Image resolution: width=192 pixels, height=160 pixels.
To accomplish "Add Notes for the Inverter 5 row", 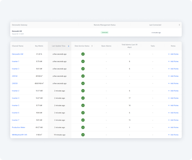I will point(173,105).
